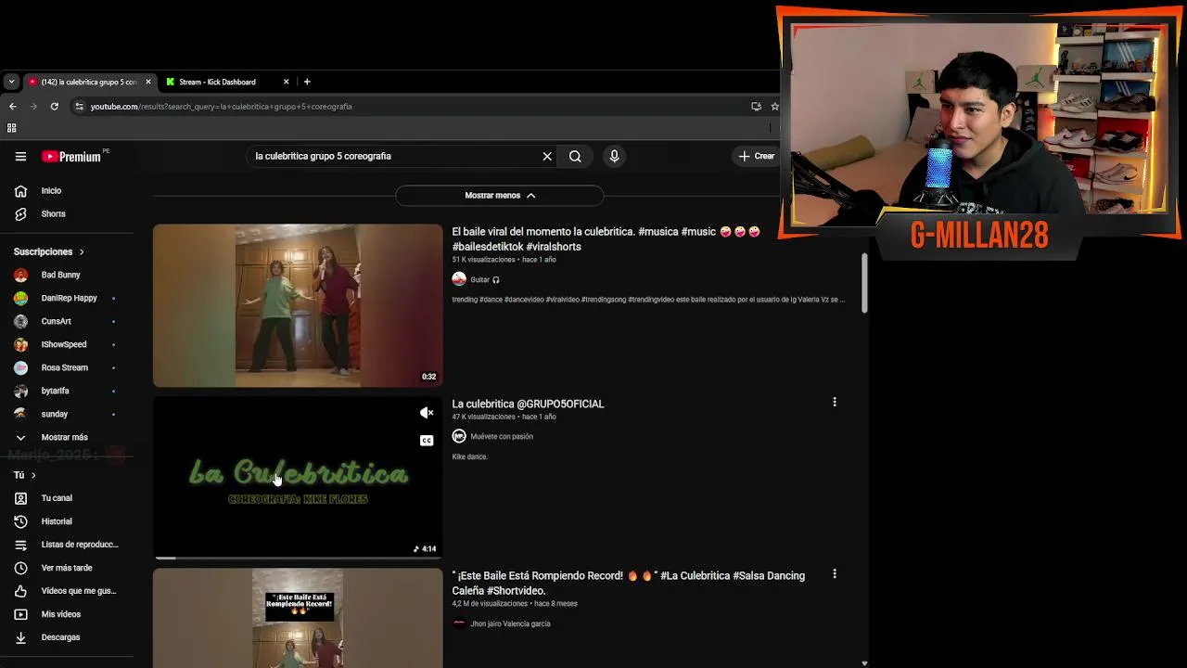The height and width of the screenshot is (668, 1187).
Task: Click install app icon in address bar
Action: (756, 106)
